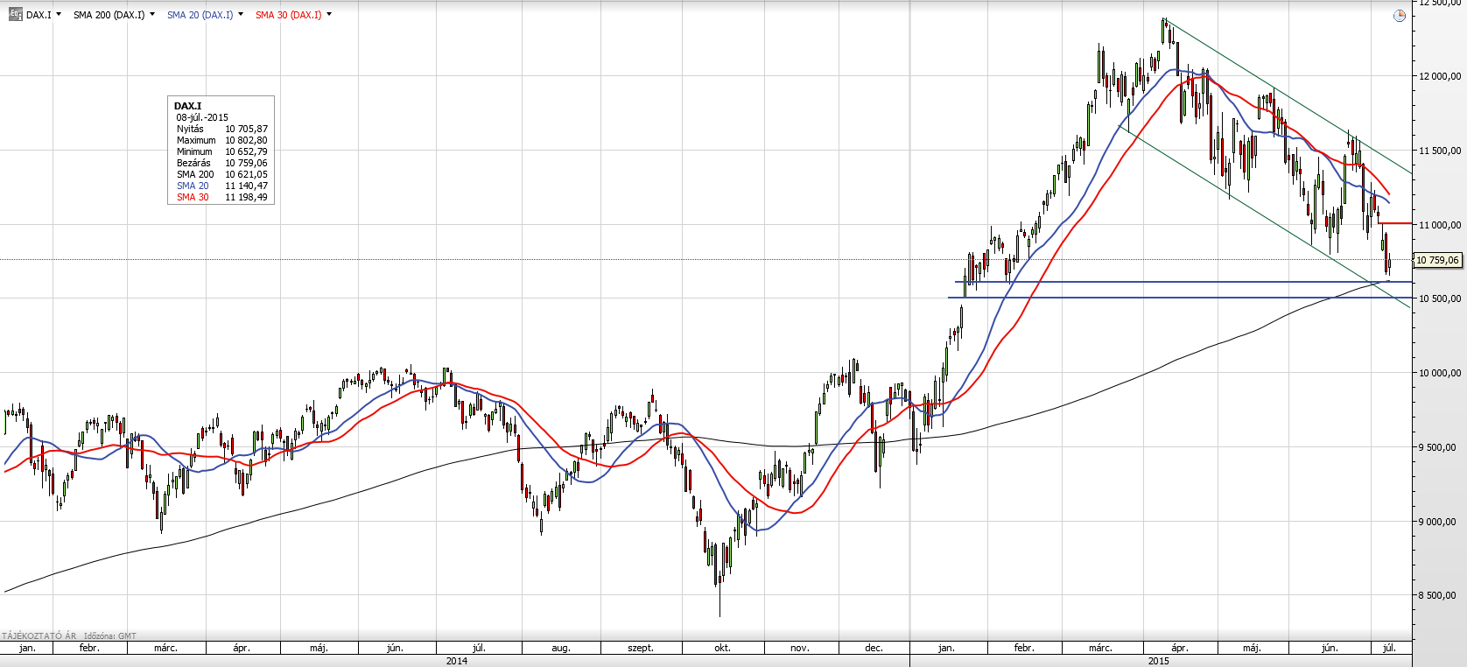Click the 12 000,00 price axis label
1467x667 pixels.
click(x=1440, y=76)
